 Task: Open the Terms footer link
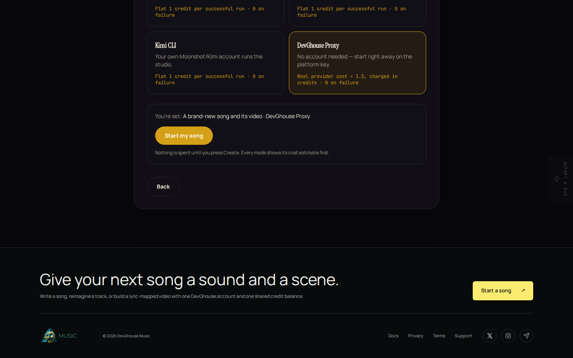[x=439, y=336]
